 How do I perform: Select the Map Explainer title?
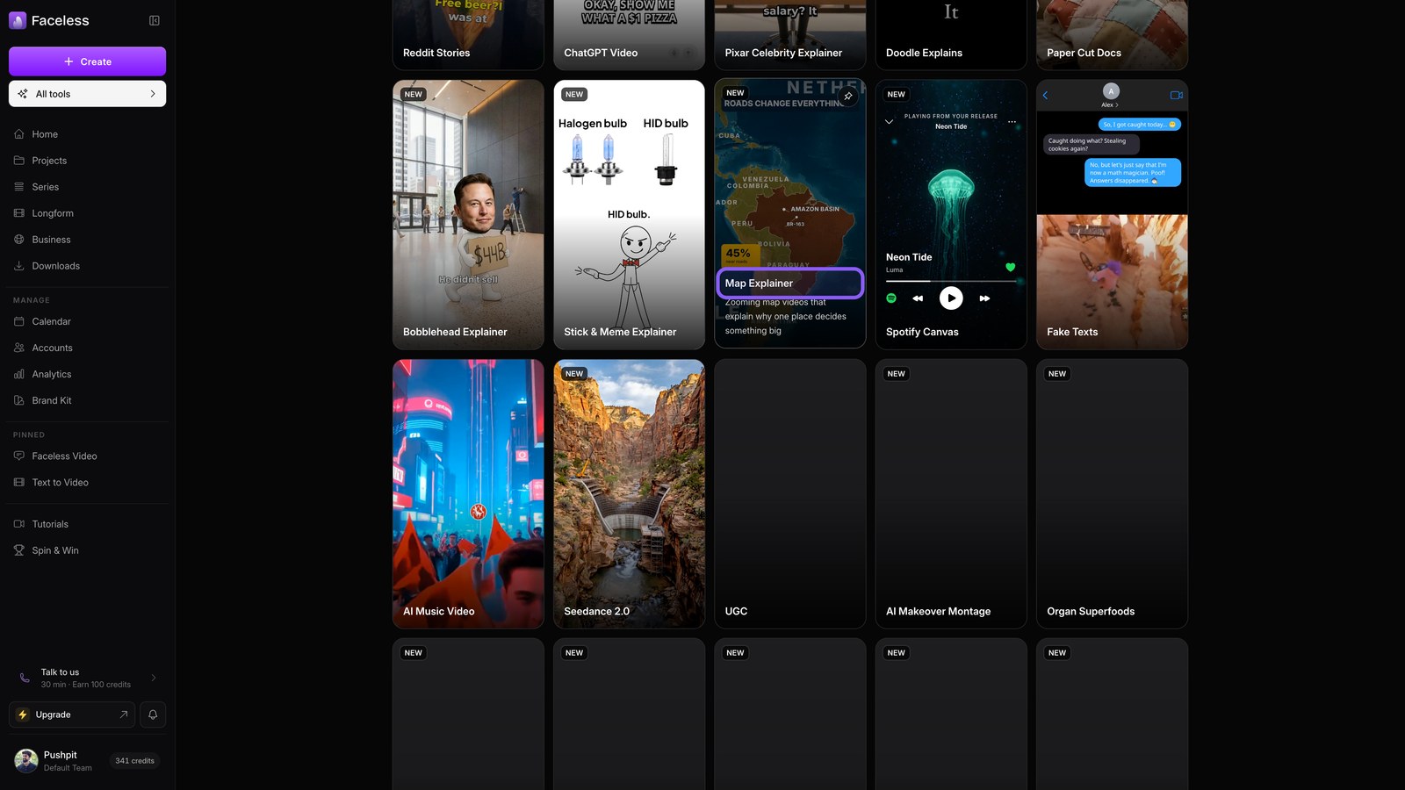[x=759, y=284]
